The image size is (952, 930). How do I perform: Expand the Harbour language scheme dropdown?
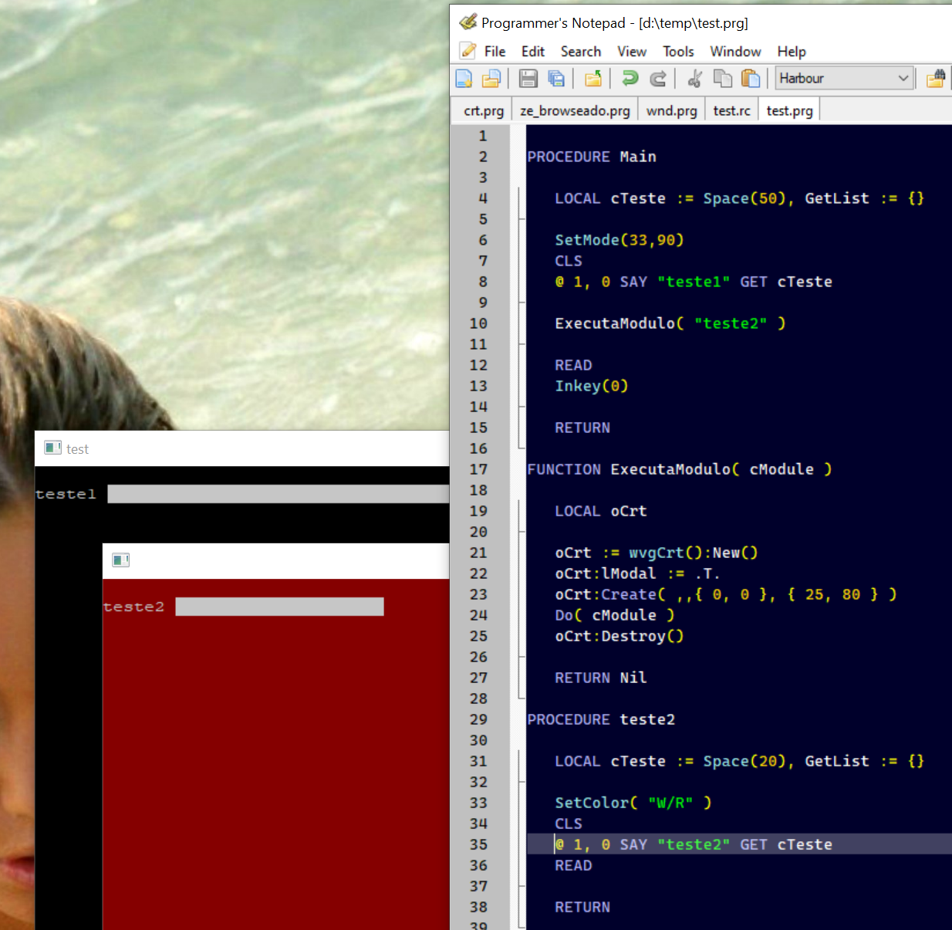[903, 78]
